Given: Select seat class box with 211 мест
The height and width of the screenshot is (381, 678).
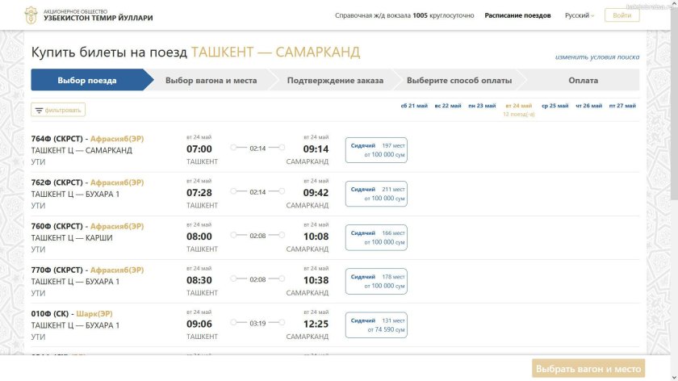Looking at the screenshot, I should (376, 194).
